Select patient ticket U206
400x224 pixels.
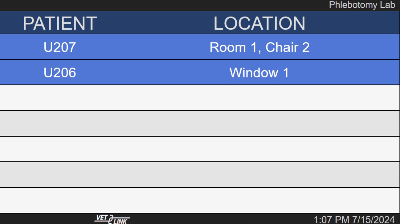pyautogui.click(x=60, y=73)
